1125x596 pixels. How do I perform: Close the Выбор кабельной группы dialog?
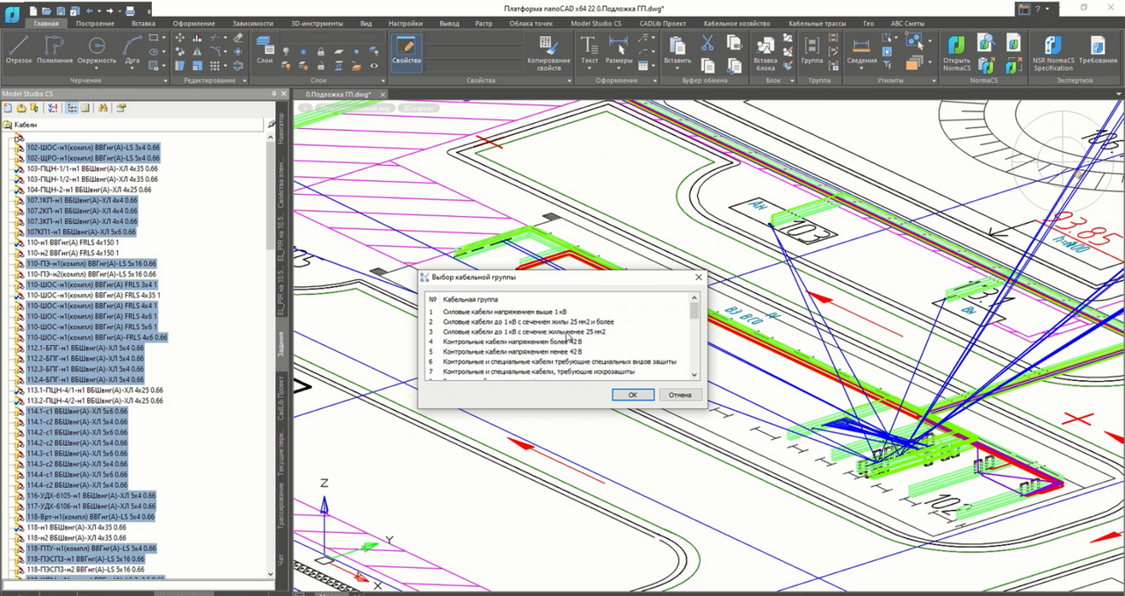click(x=699, y=276)
